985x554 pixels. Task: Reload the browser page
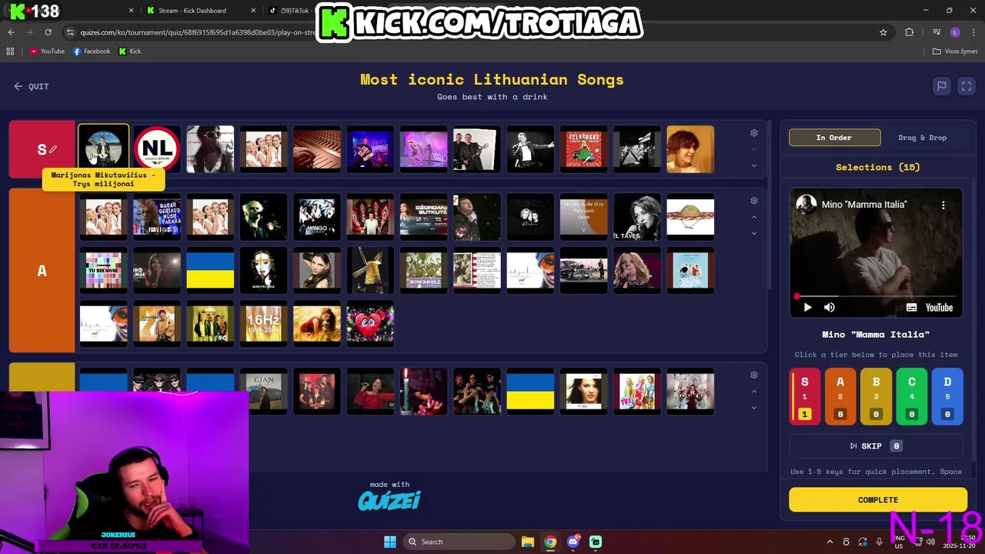48,32
